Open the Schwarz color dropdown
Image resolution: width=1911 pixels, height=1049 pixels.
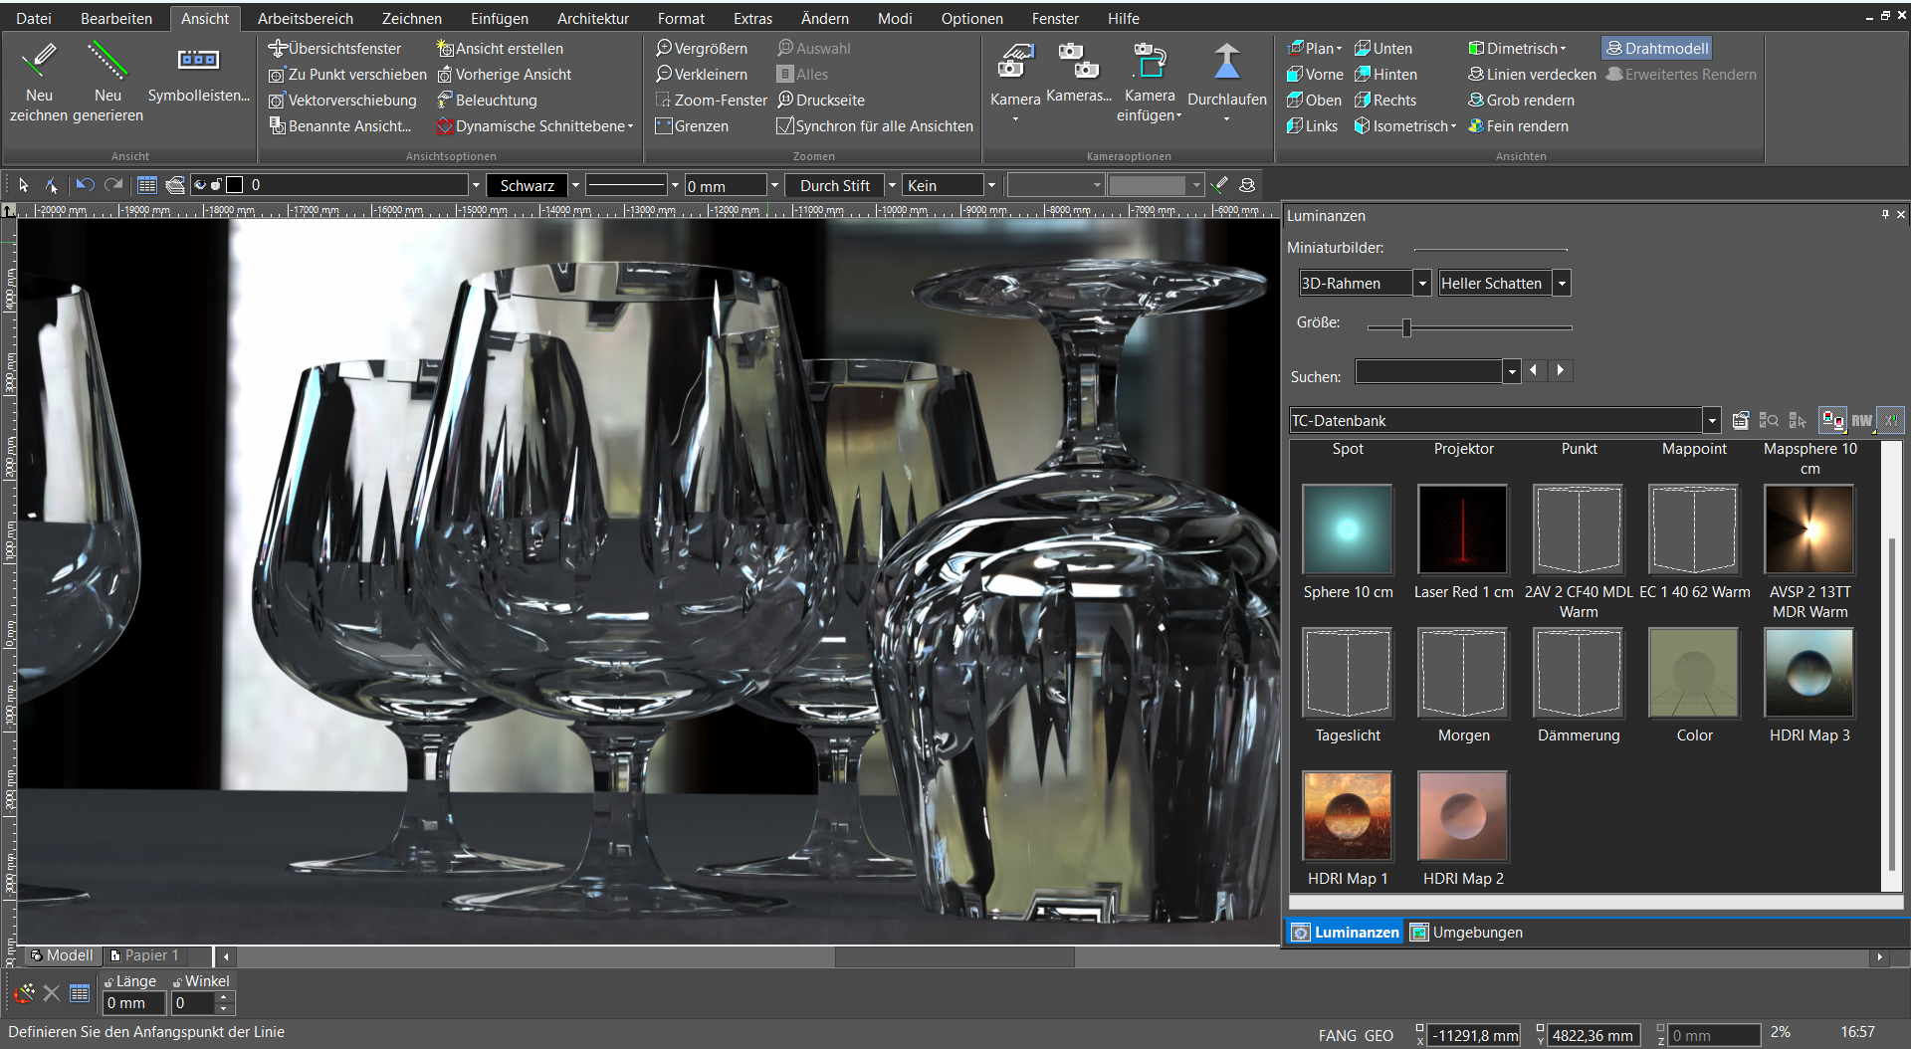click(x=574, y=185)
